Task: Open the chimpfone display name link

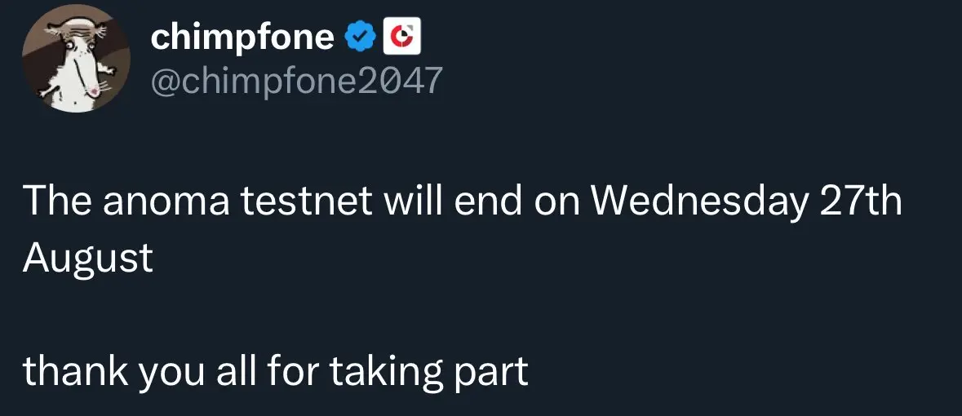Action: click(242, 38)
